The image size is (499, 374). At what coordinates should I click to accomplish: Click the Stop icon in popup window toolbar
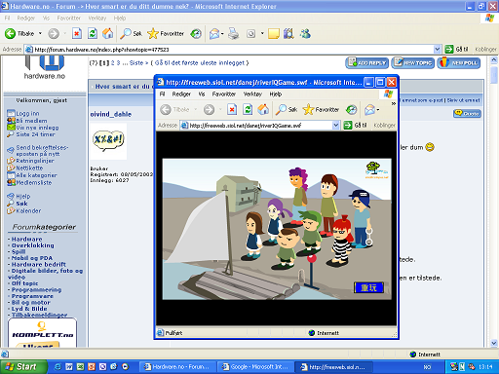coord(232,110)
